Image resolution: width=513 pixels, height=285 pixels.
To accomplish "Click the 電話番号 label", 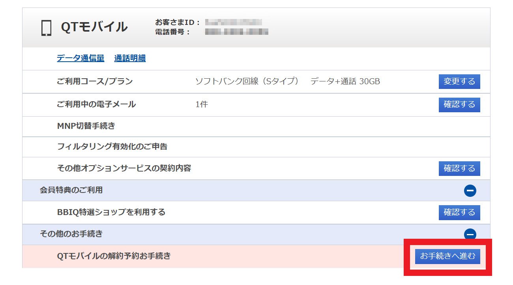I will click(173, 32).
